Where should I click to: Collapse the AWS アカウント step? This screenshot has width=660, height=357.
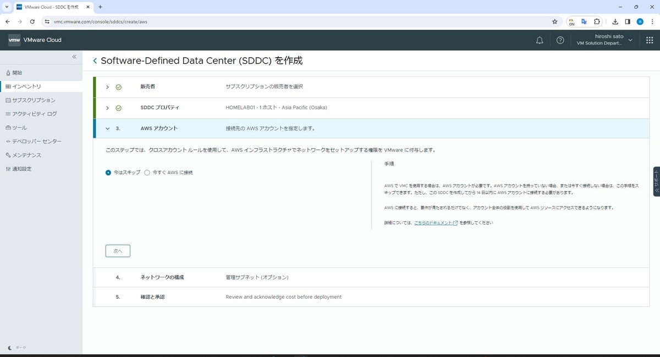107,129
